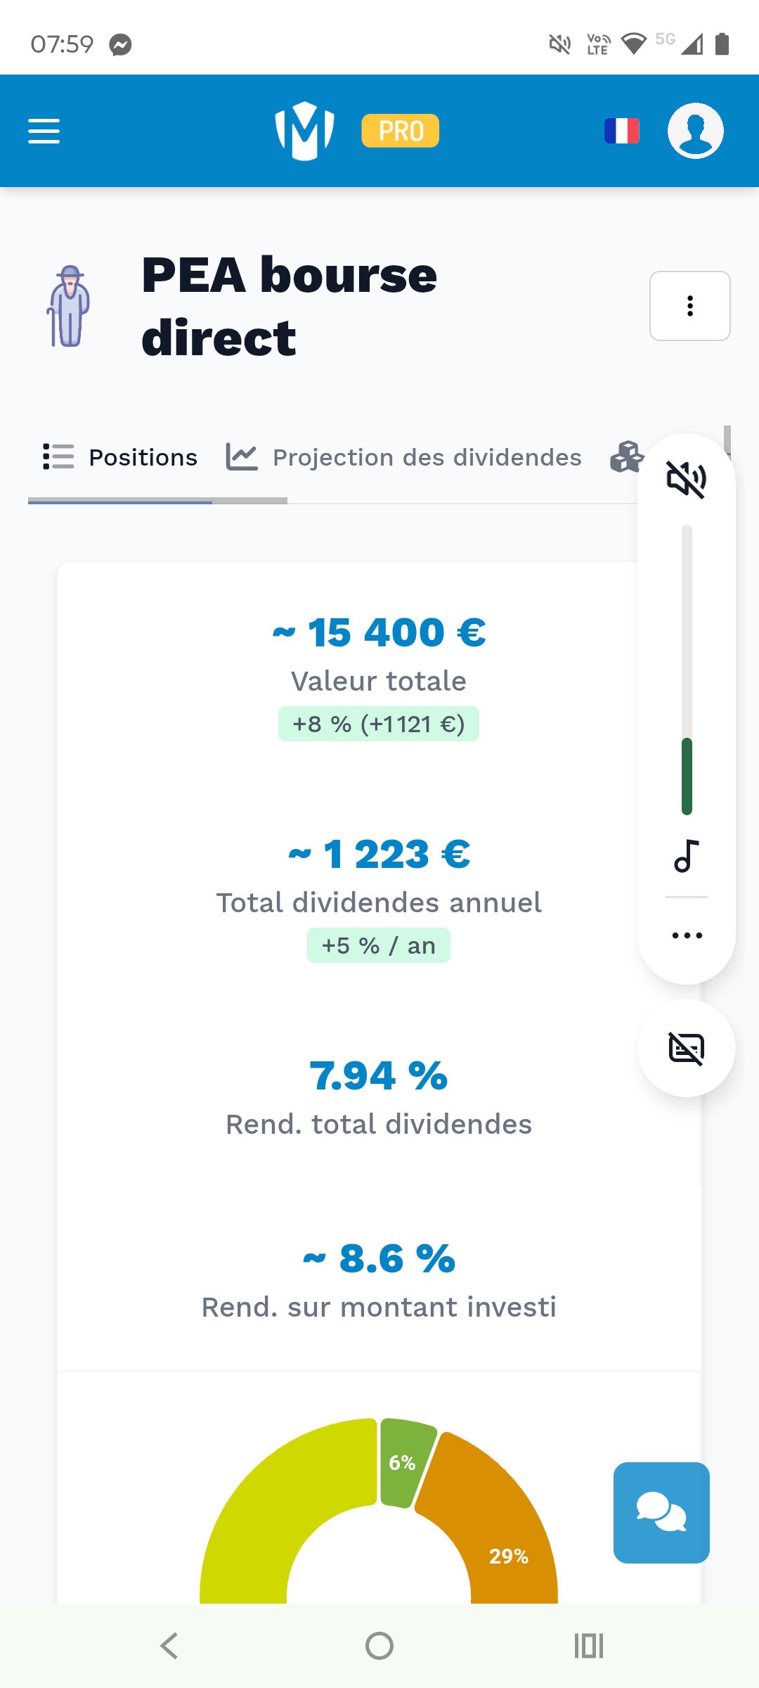
Task: Open the chat support button
Action: pos(661,1513)
